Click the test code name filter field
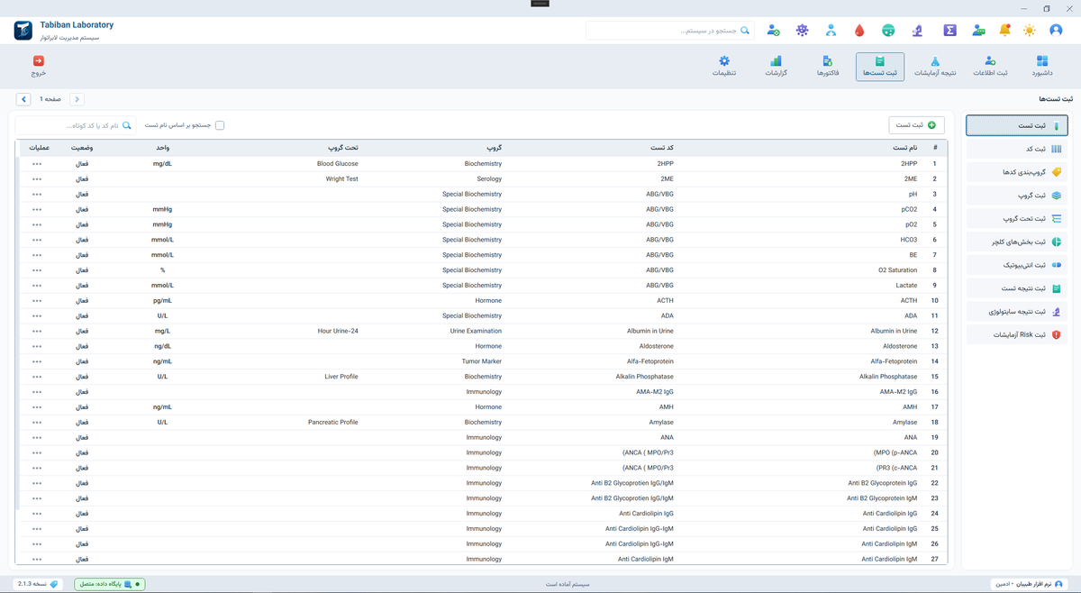 click(x=75, y=125)
